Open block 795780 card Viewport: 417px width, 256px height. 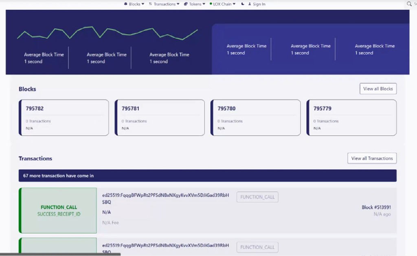click(255, 117)
